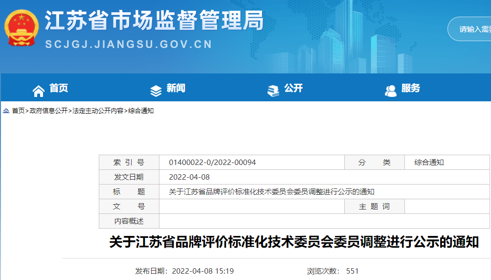Click the national emblem logo

(22, 28)
